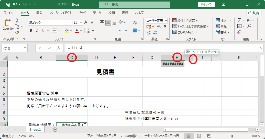This screenshot has height=139, width=265.
Task: Click the accounting currency format icon
Action: [x=149, y=27]
